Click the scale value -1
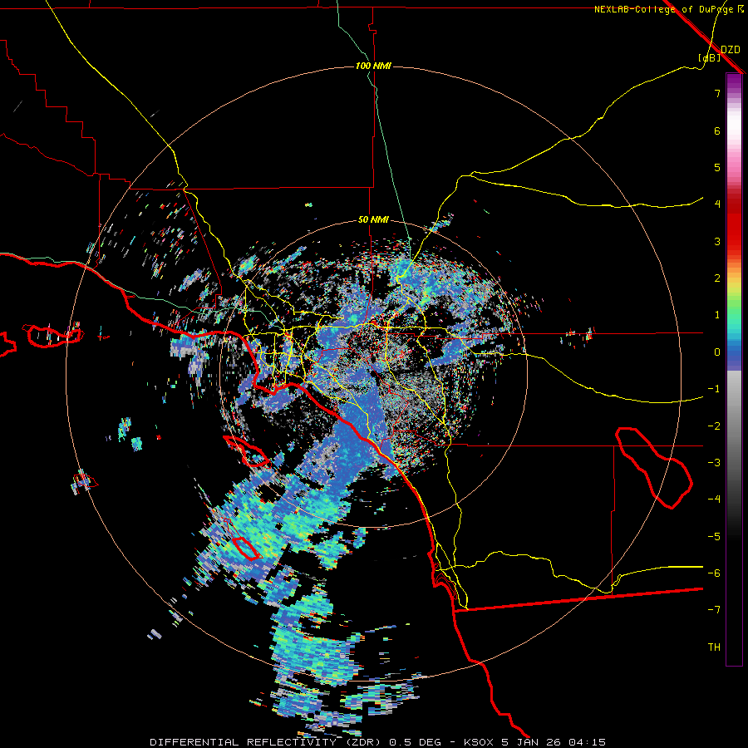 click(x=714, y=389)
